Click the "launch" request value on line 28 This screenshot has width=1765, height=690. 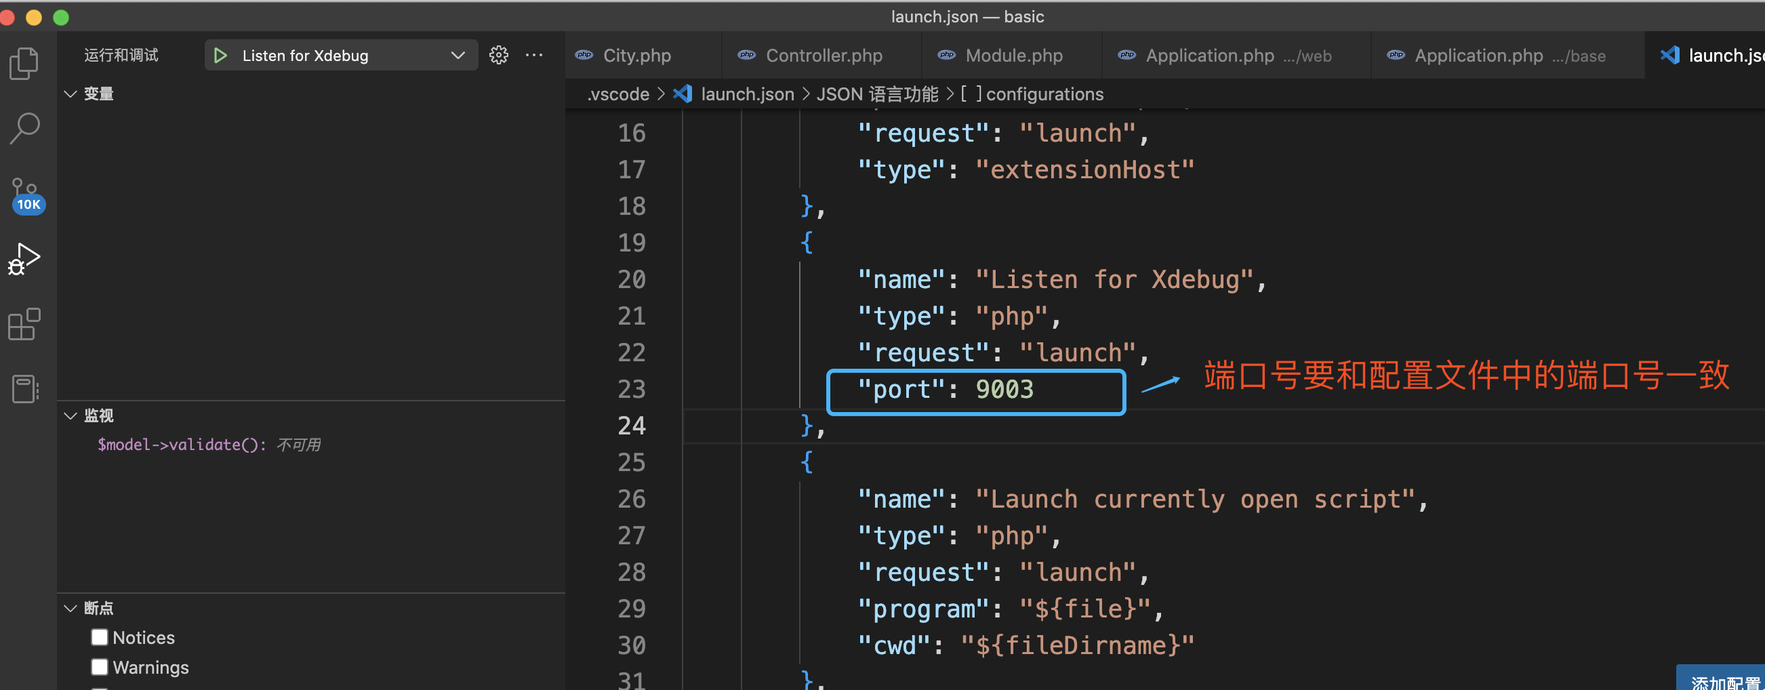point(1078,573)
